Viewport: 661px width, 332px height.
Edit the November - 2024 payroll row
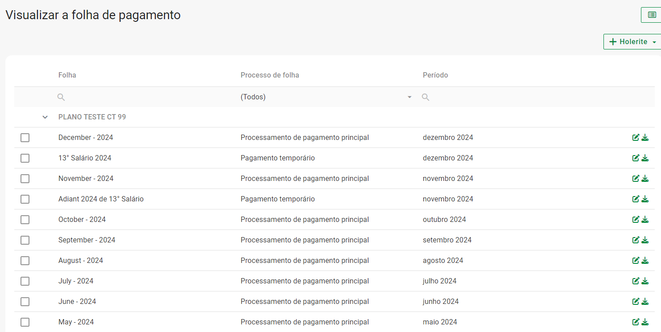click(x=636, y=179)
